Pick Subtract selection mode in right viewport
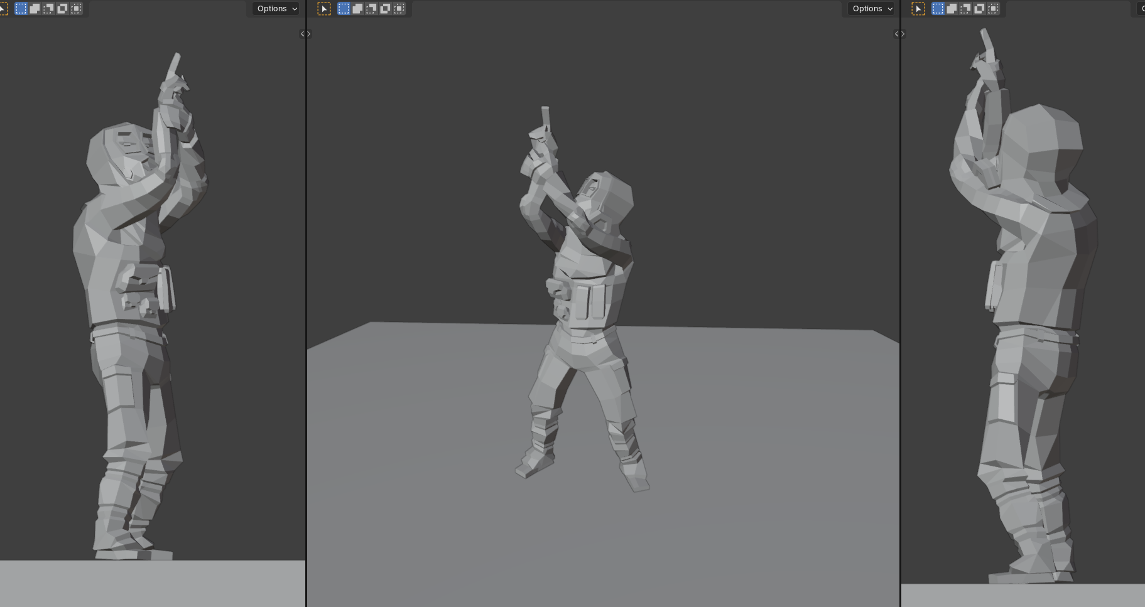This screenshot has width=1145, height=607. (x=965, y=9)
